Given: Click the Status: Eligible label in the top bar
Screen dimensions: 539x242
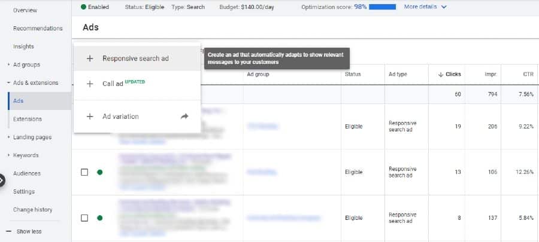Looking at the screenshot, I should (x=145, y=7).
